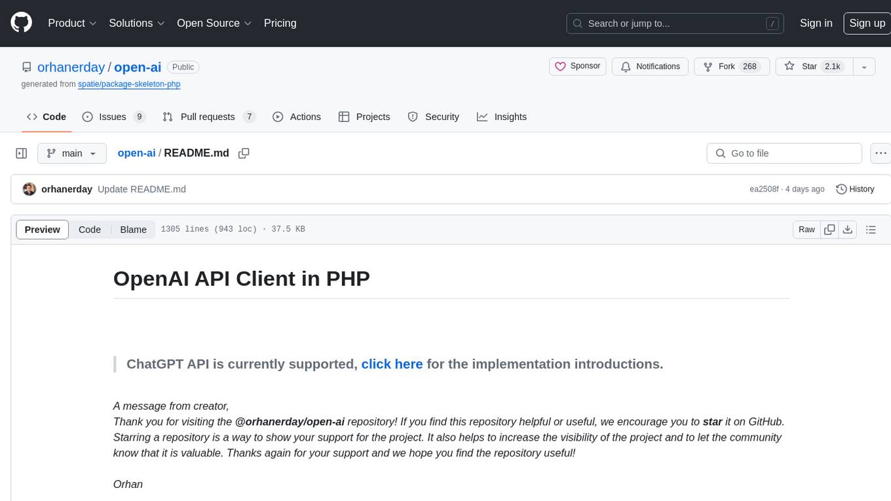Image resolution: width=891 pixels, height=501 pixels.
Task: Select the Code view
Action: tap(90, 230)
